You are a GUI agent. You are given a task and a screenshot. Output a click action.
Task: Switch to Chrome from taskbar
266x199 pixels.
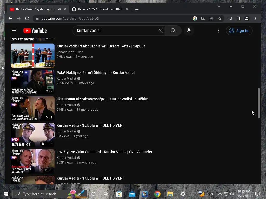pyautogui.click(x=157, y=194)
